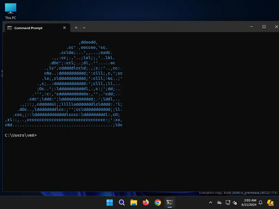Click the Command Prompt tab icon
This screenshot has height=209, width=279.
coord(10,28)
